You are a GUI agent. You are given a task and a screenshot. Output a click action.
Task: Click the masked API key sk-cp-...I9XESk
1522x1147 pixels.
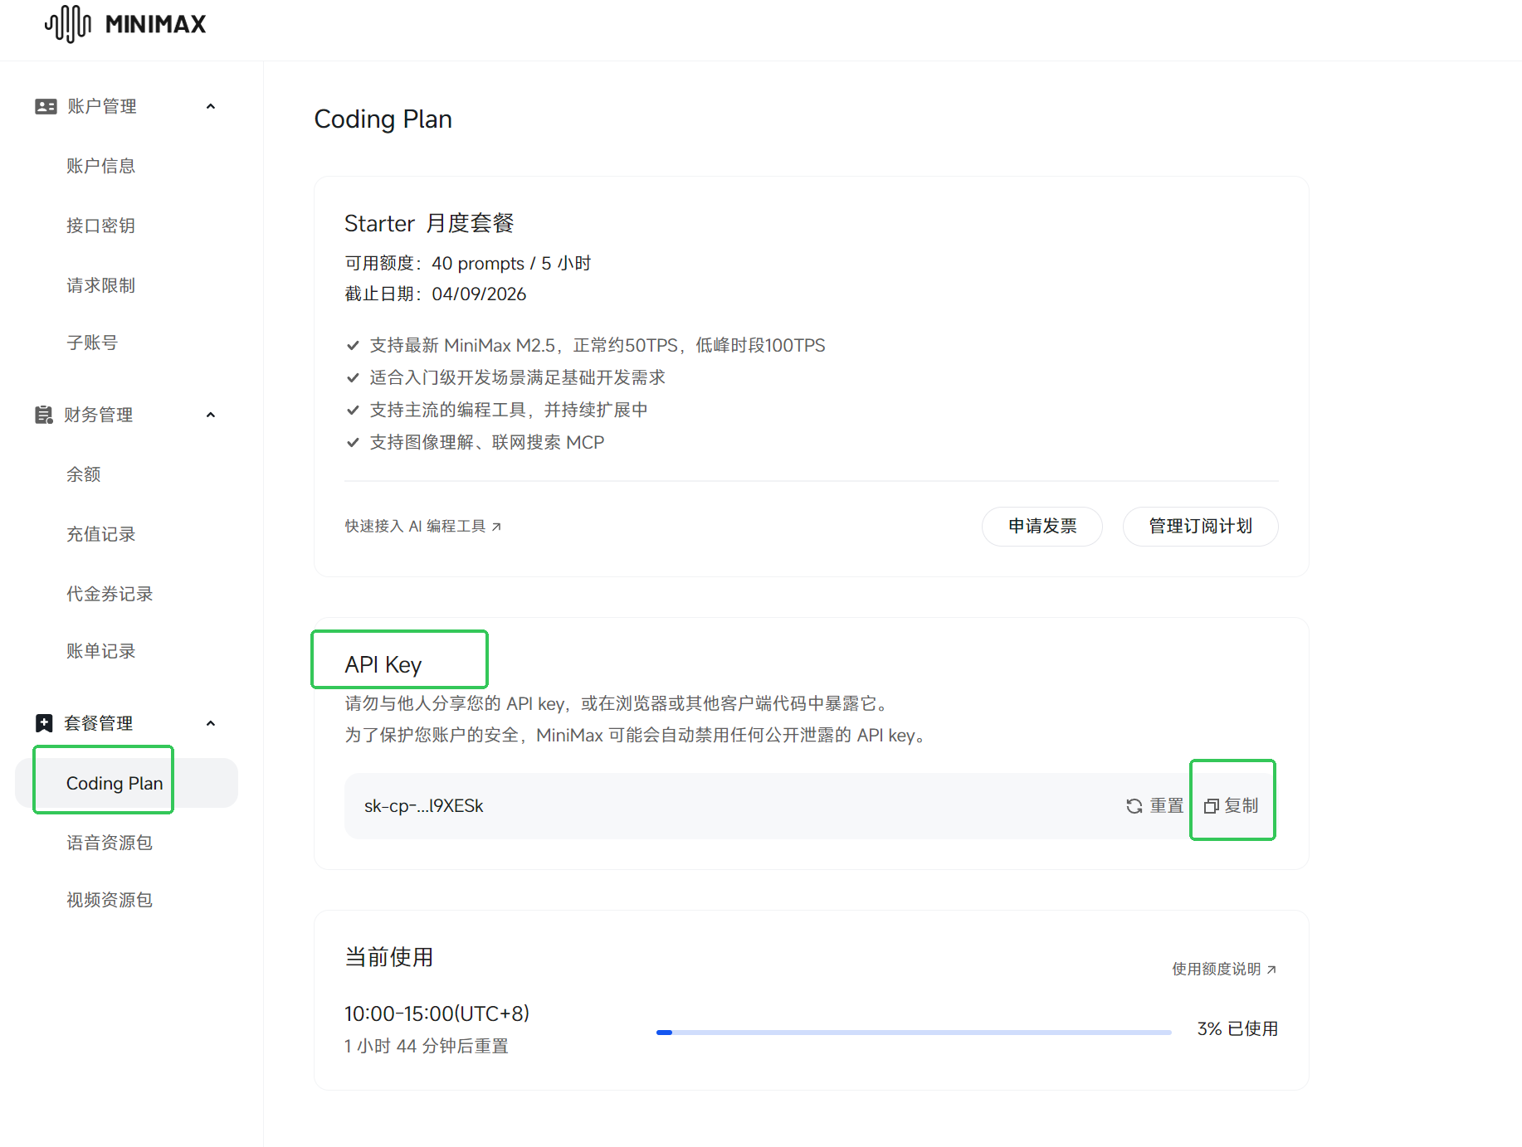423,806
